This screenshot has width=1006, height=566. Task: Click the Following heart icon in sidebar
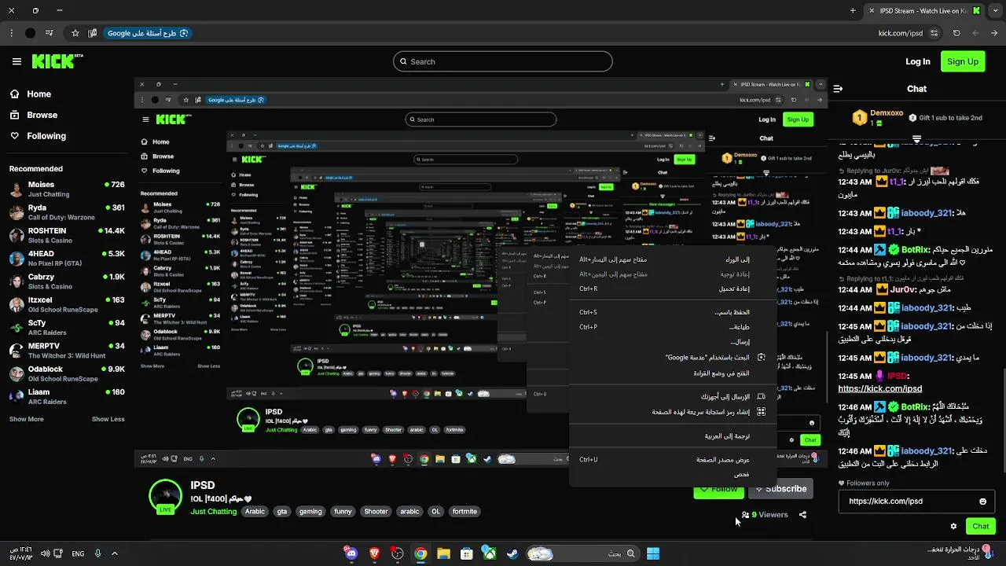(x=14, y=136)
